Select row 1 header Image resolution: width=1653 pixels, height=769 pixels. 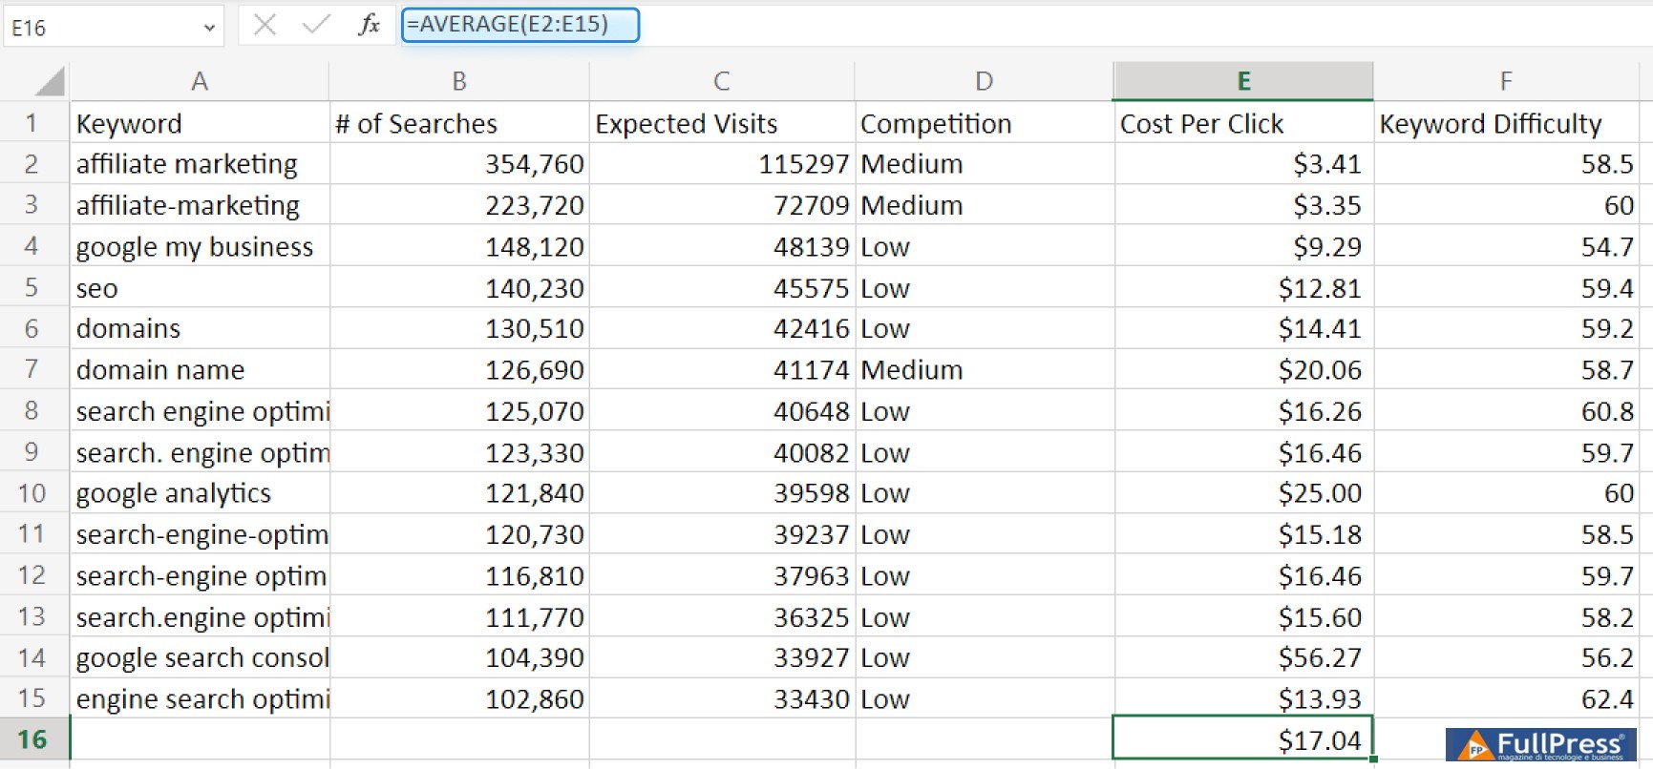click(x=32, y=123)
